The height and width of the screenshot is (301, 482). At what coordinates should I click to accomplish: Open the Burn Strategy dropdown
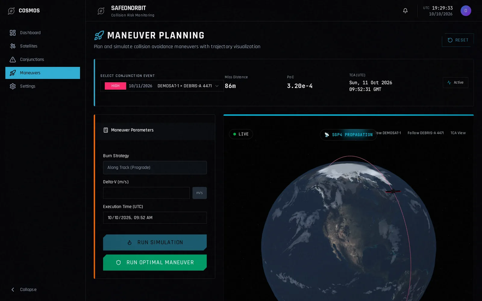[x=155, y=168]
